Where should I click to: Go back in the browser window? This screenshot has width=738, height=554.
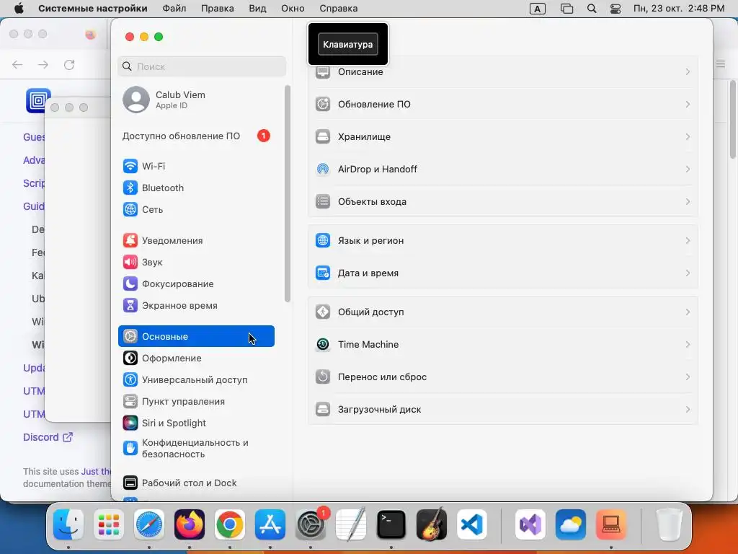coord(17,64)
